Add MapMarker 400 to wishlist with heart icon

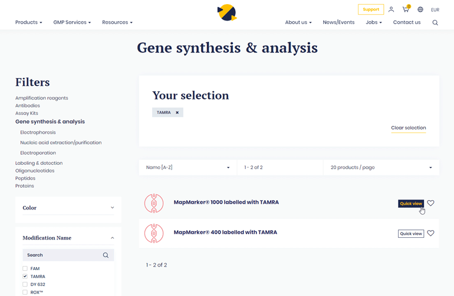[x=430, y=233]
